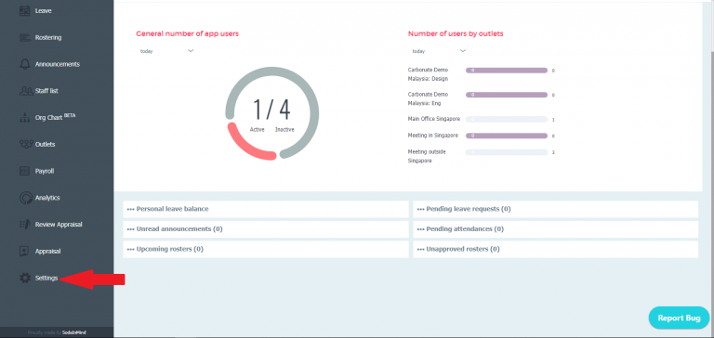Click the 'Main Office Singapore' label
Screen dimensions: 714x338
click(434, 119)
